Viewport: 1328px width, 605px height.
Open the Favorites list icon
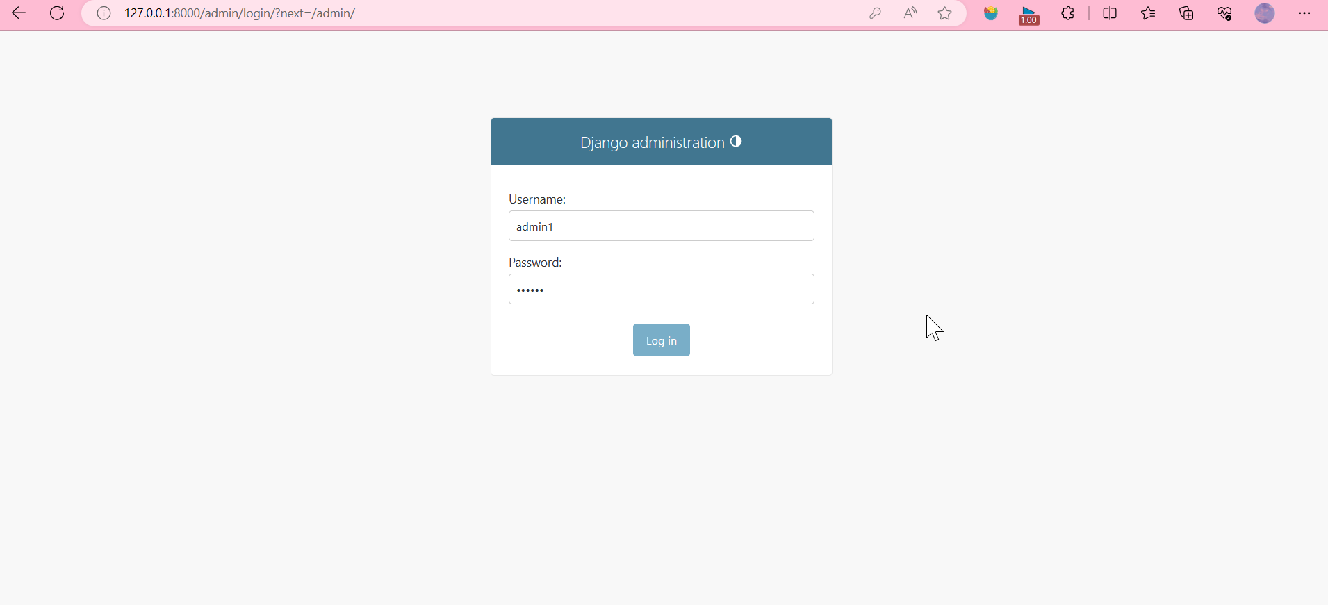tap(1148, 13)
